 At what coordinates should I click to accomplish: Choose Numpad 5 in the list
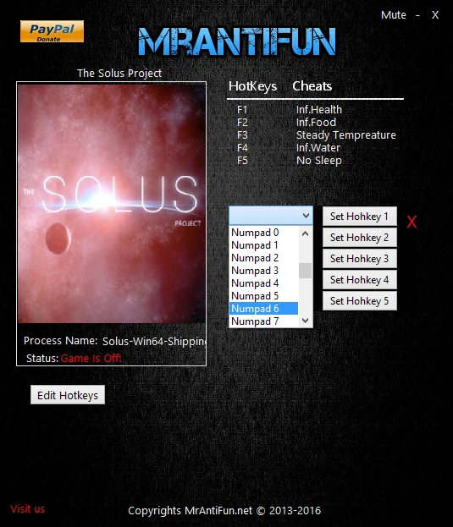[x=263, y=296]
